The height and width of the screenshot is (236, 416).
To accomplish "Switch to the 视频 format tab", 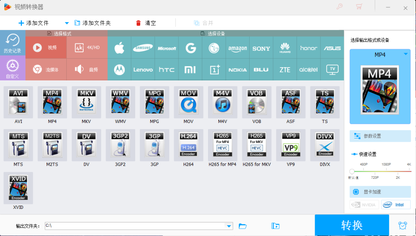I will tap(46, 48).
